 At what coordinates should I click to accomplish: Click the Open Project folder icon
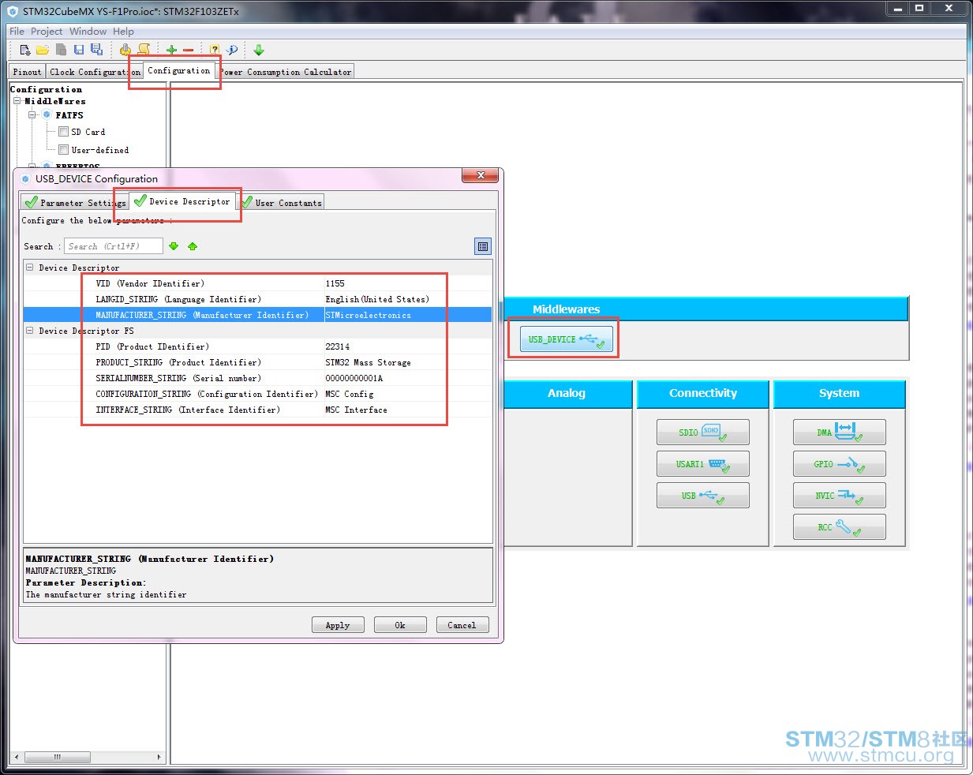[43, 50]
